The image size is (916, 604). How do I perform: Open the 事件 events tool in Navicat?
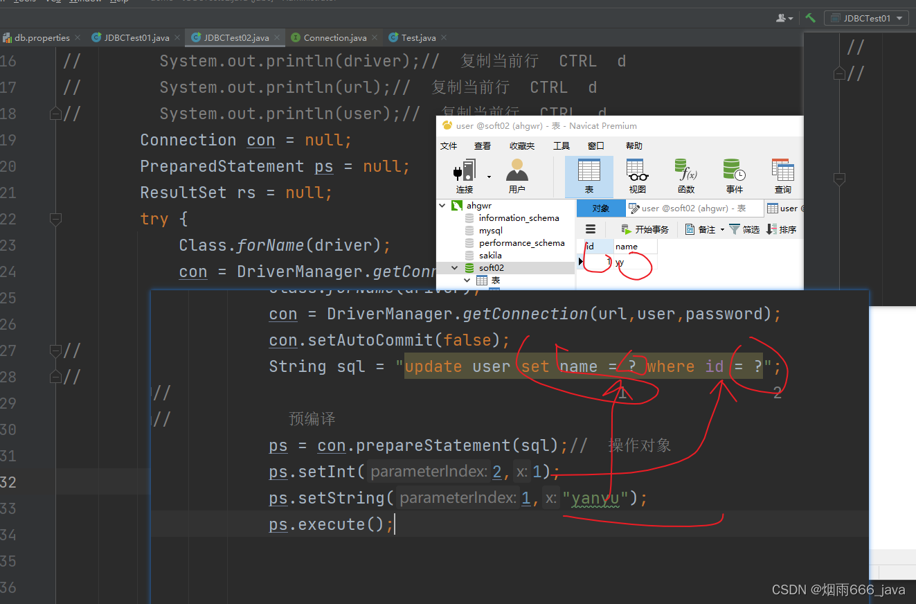(735, 177)
